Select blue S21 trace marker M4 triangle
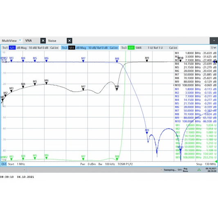Screen dimensions: 218x218 tap(23, 61)
